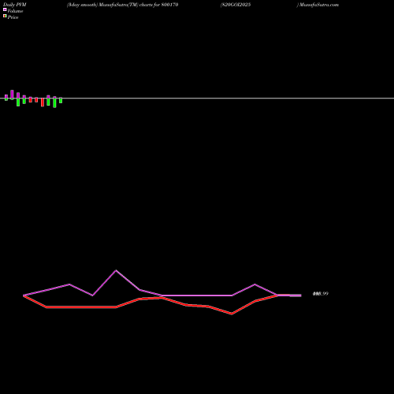Click the 3day smooth MunafaSutra charts heading
The image size is (394, 394).
click(123, 5)
